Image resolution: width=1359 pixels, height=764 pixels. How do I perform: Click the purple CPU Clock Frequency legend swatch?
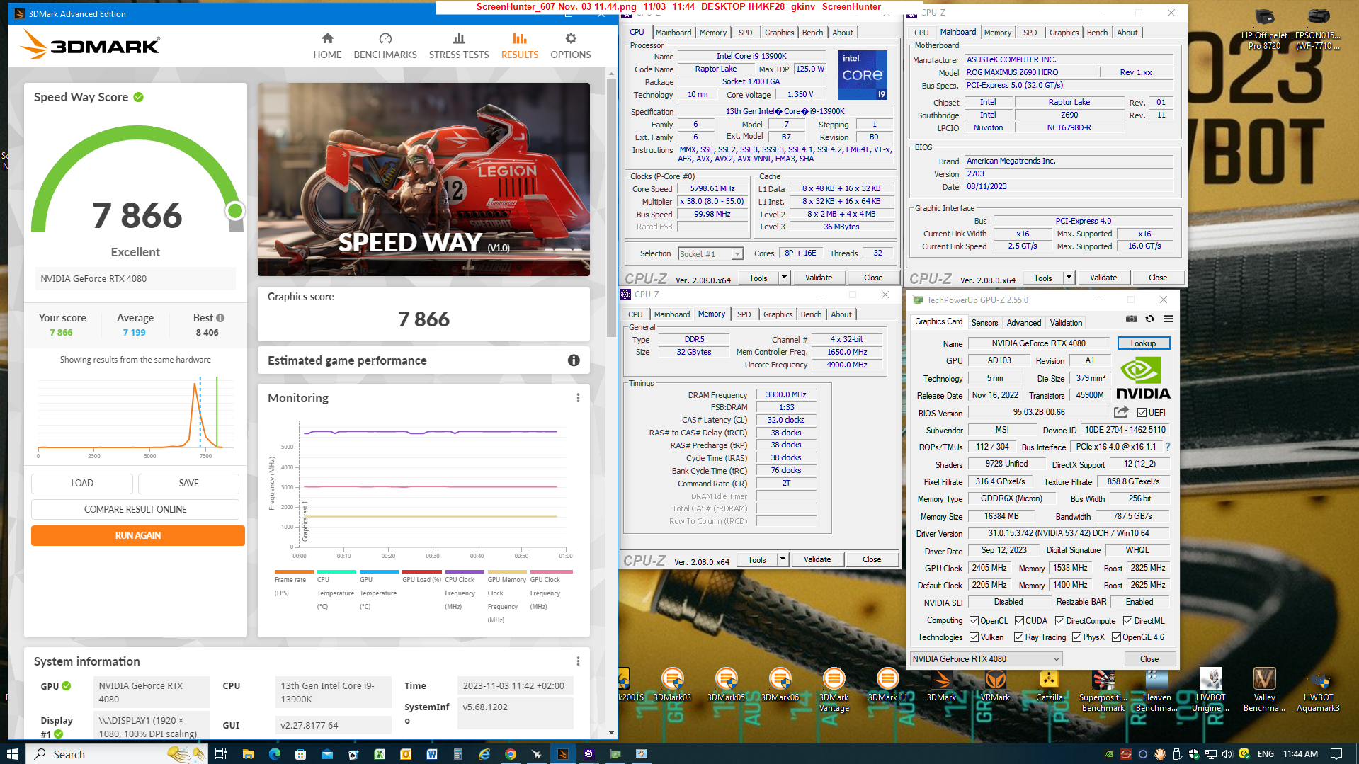465,571
